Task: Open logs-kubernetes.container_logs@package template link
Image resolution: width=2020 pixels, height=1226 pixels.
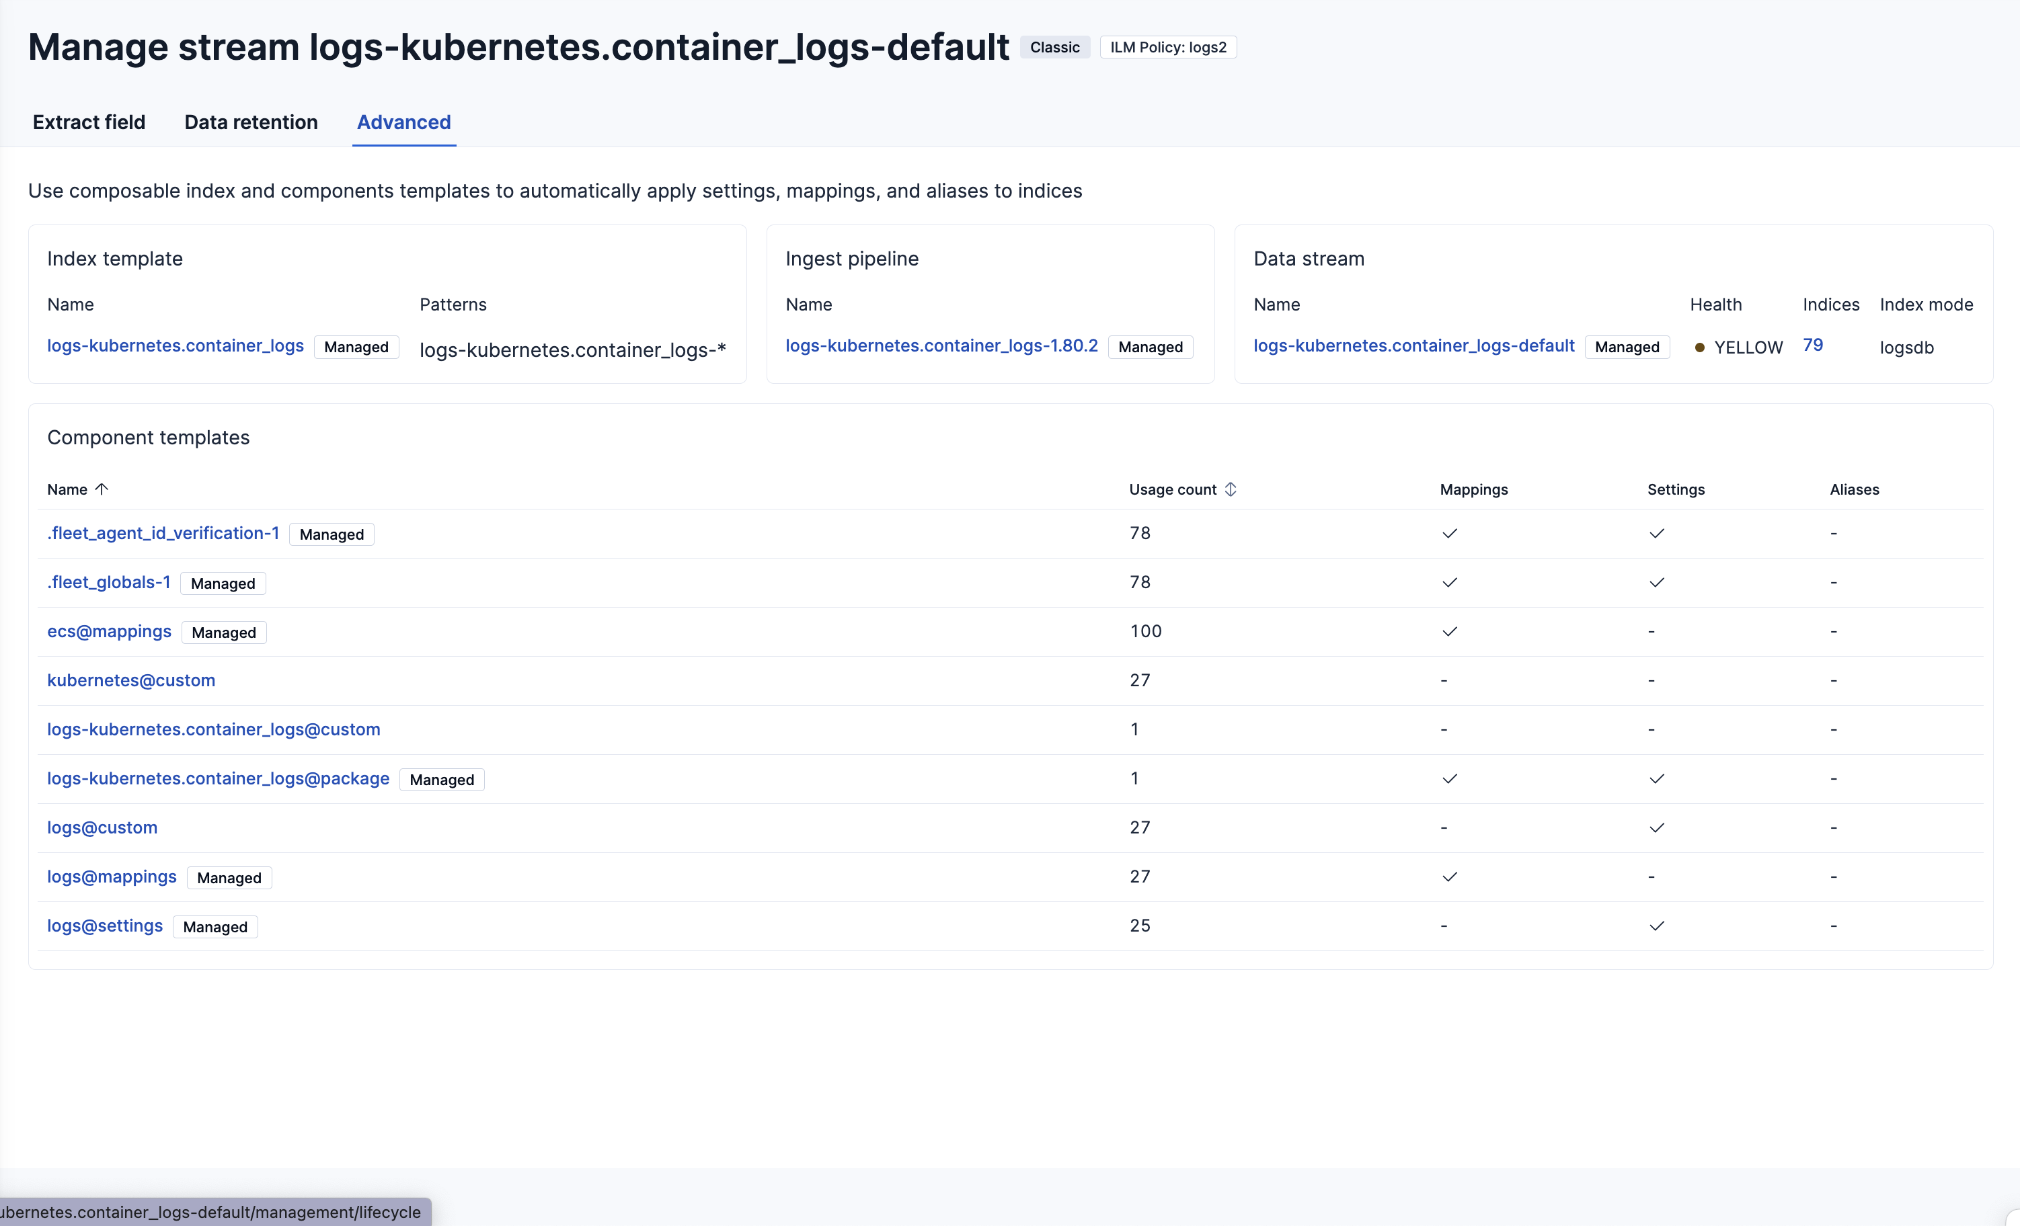Action: 218,778
